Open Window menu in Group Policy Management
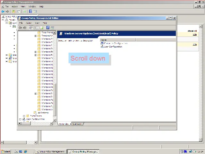Screen dimensions: 205x154 pyautogui.click(x=32, y=6)
